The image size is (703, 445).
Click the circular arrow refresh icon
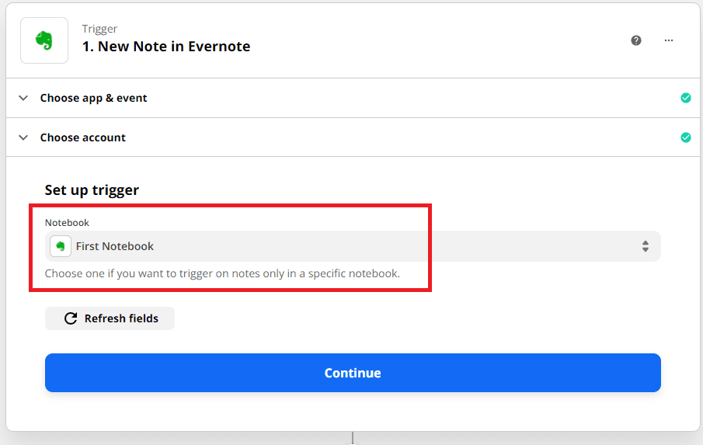[71, 318]
